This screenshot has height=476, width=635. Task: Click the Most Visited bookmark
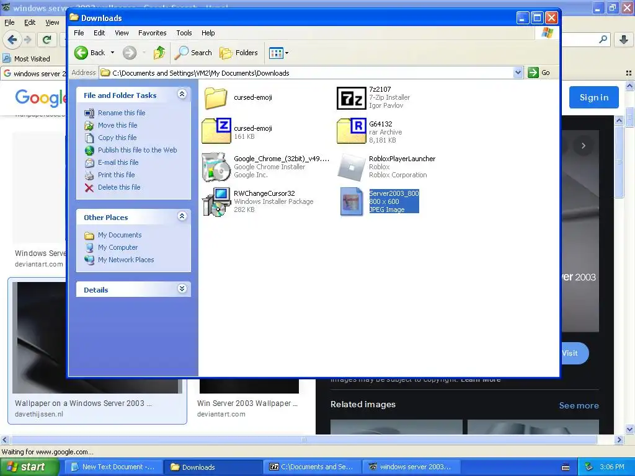27,59
